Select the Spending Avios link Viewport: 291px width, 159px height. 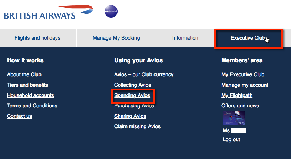(132, 95)
